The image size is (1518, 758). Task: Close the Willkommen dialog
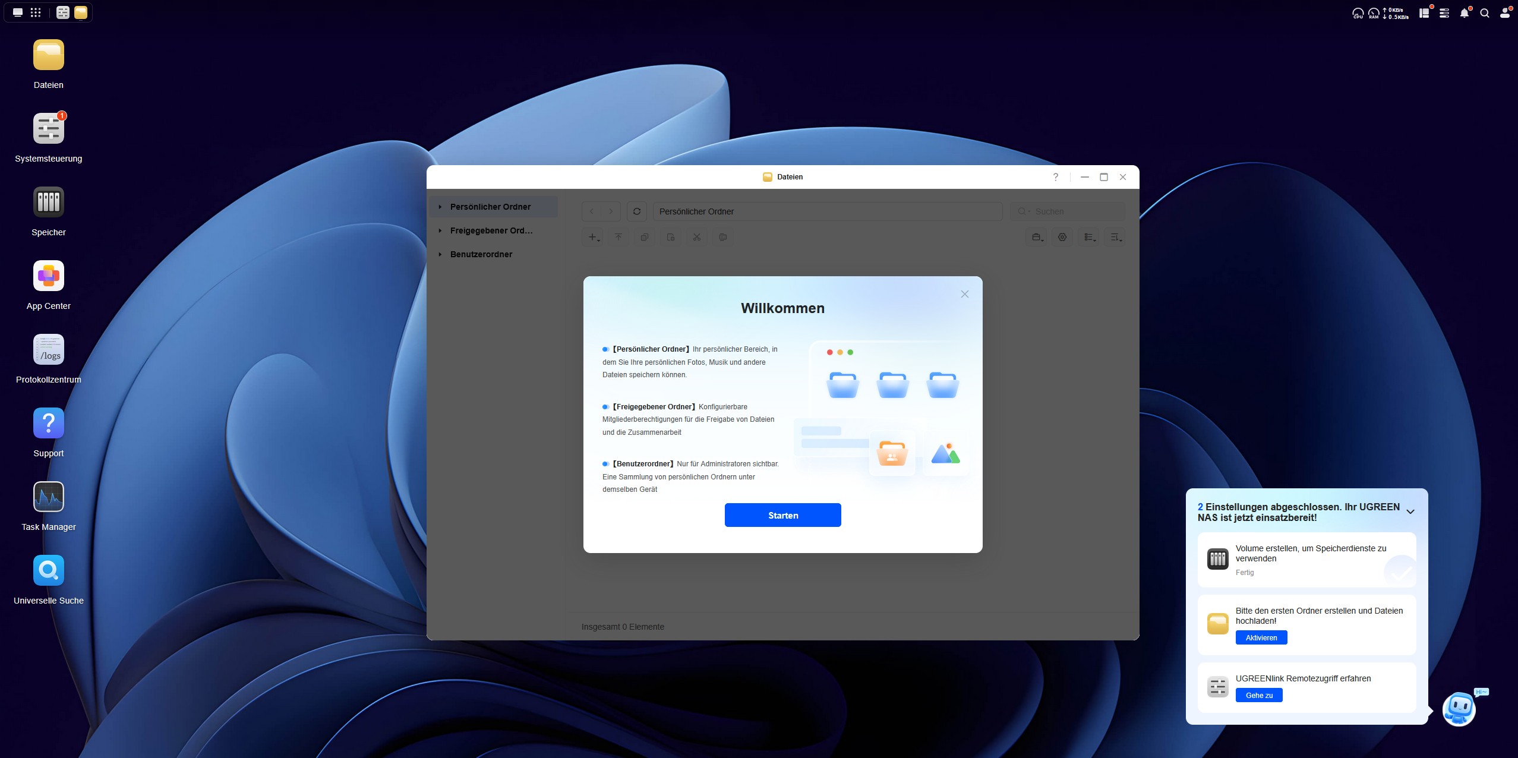pyautogui.click(x=964, y=294)
